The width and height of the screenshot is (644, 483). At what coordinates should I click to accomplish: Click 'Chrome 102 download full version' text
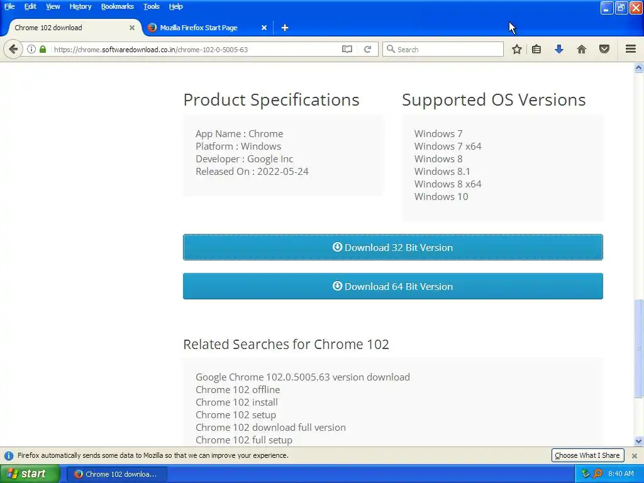270,428
